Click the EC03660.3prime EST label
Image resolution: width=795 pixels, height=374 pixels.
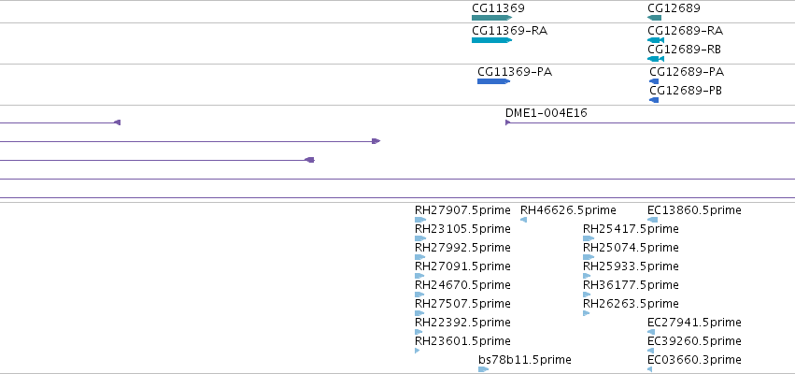pyautogui.click(x=695, y=360)
